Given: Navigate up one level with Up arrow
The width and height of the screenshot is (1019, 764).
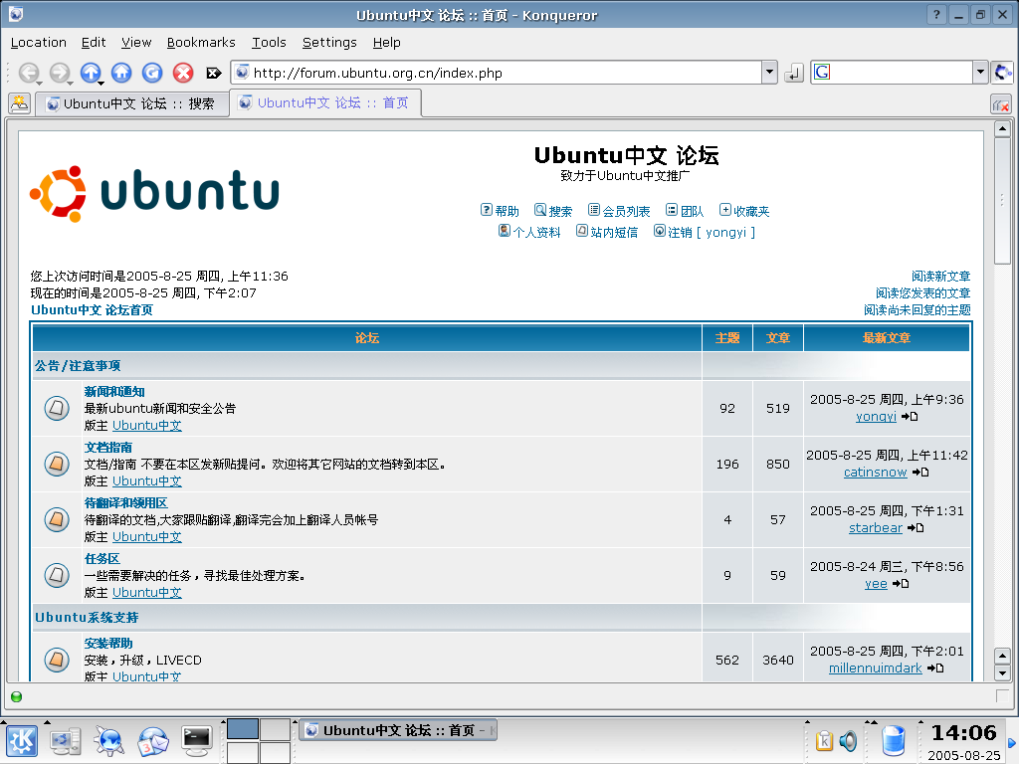Looking at the screenshot, I should [x=91, y=72].
